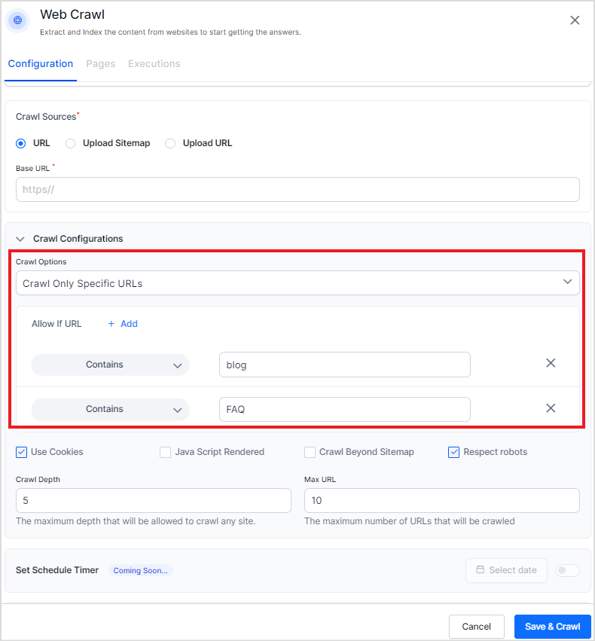Collapse the Crawl Configurations section
Viewport: 595px width, 641px height.
(21, 239)
